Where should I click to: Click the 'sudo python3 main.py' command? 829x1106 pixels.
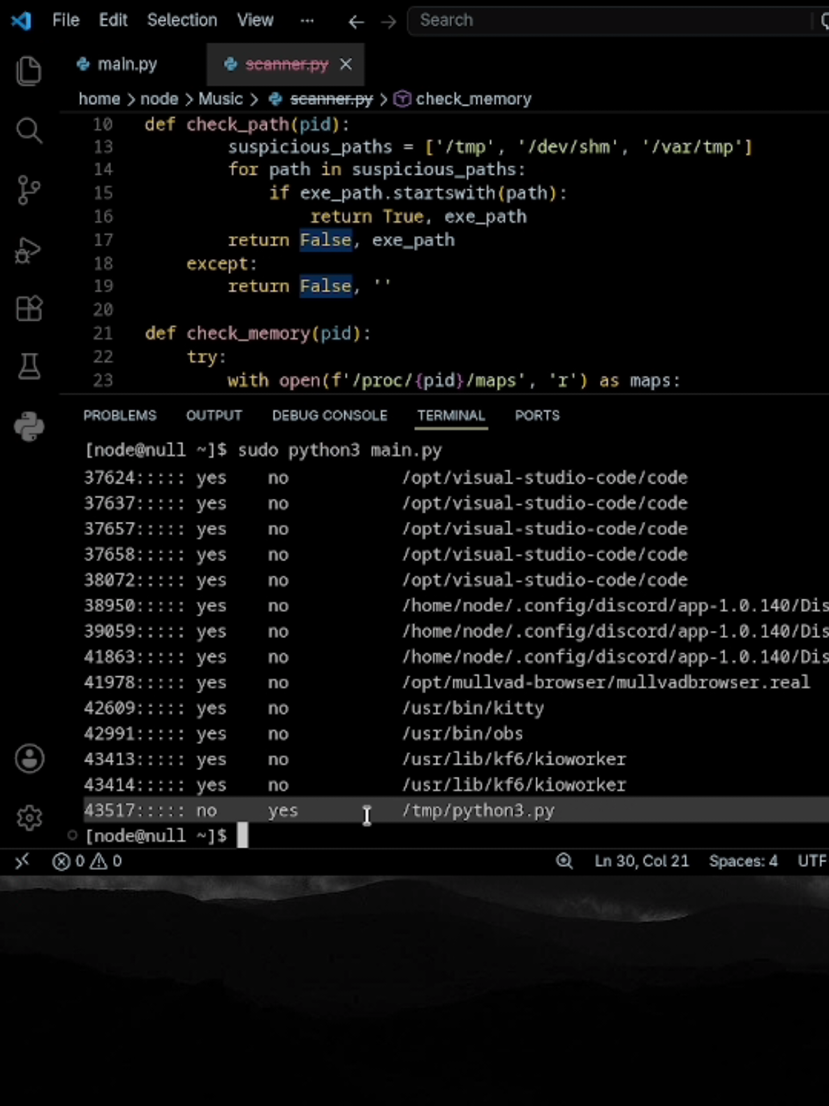(340, 450)
